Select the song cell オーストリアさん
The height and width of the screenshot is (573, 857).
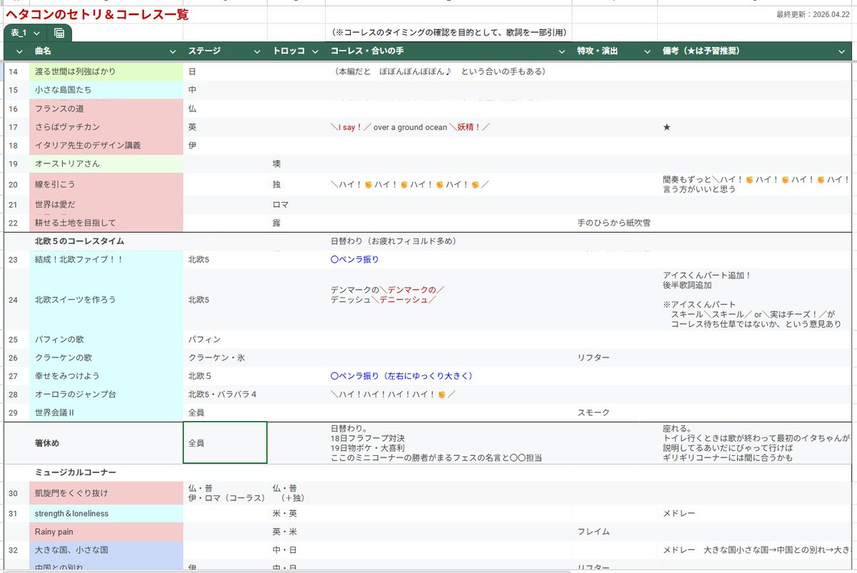(106, 163)
